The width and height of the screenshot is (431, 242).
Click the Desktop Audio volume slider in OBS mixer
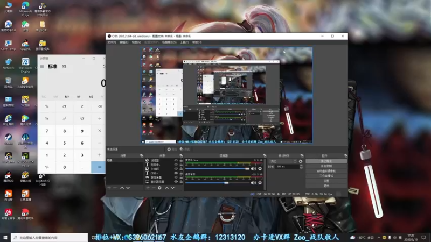(x=217, y=183)
